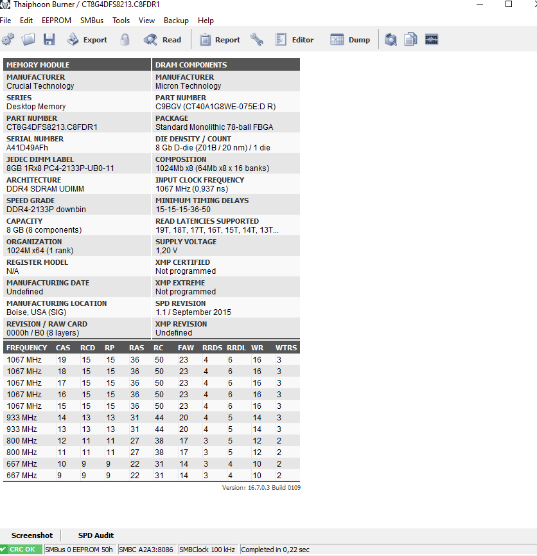The image size is (537, 556).
Task: Select the module part number CT8G4DFS8213.C8FDR1
Action: (52, 127)
